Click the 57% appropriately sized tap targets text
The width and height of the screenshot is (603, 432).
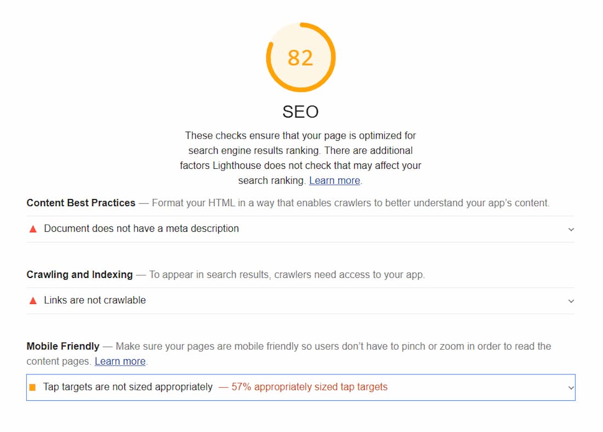point(310,387)
